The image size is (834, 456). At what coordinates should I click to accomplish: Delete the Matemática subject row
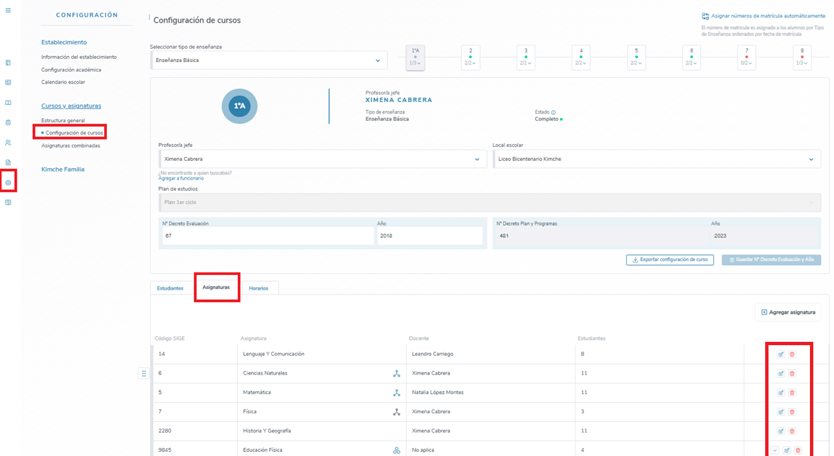792,393
